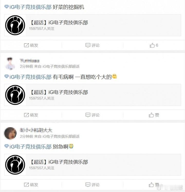
Task: Open the avatar of the third post's author
Action: click(x=10, y=133)
